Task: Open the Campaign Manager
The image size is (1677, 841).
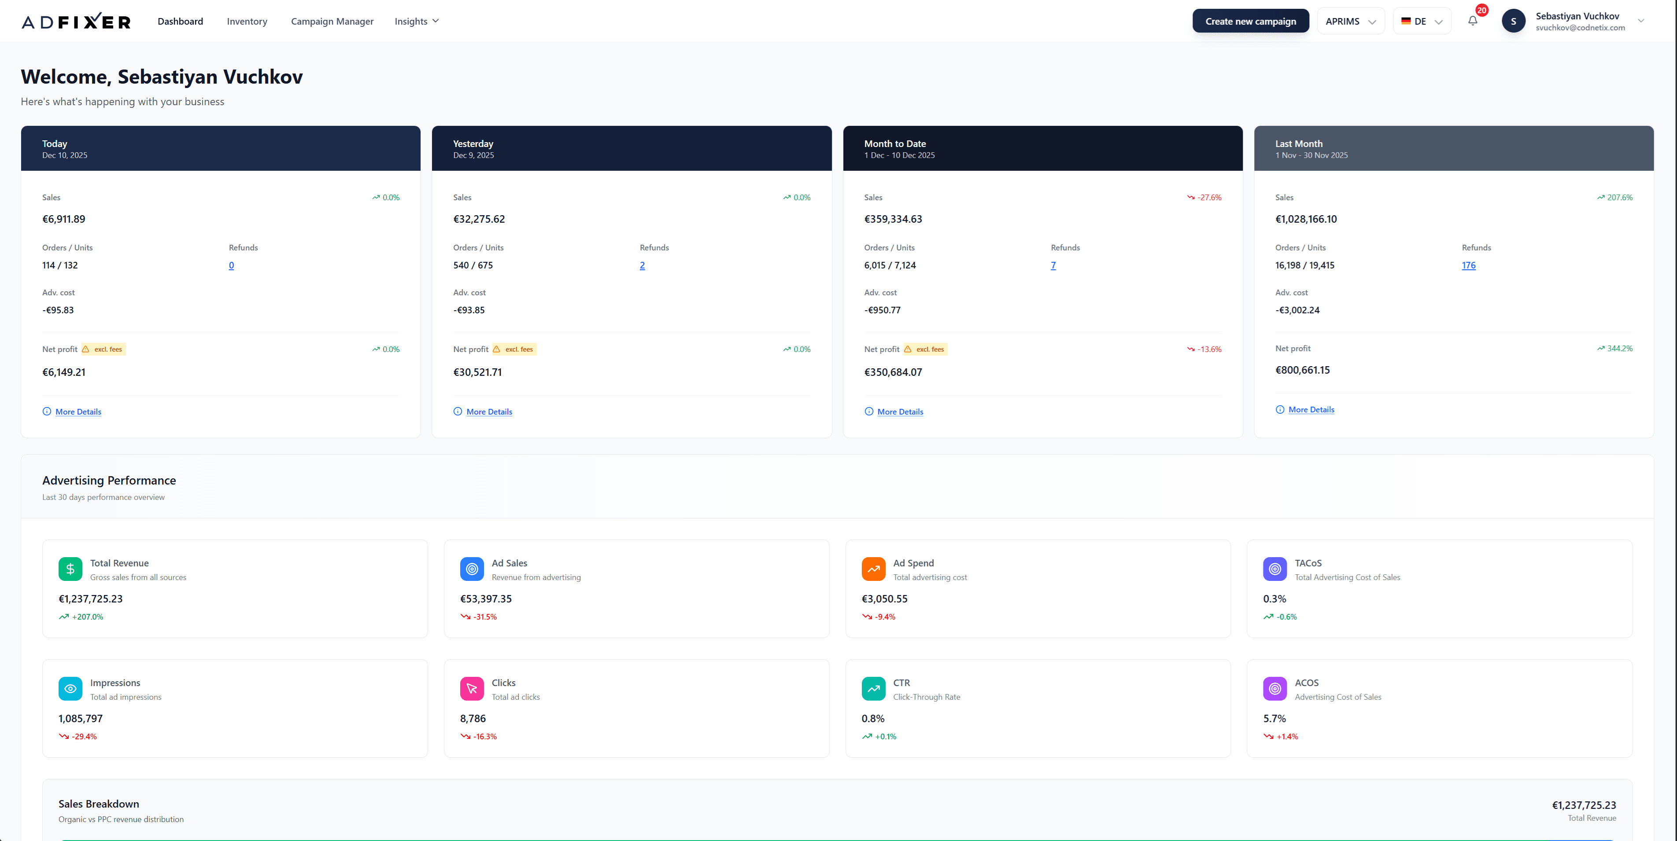Action: pos(332,21)
